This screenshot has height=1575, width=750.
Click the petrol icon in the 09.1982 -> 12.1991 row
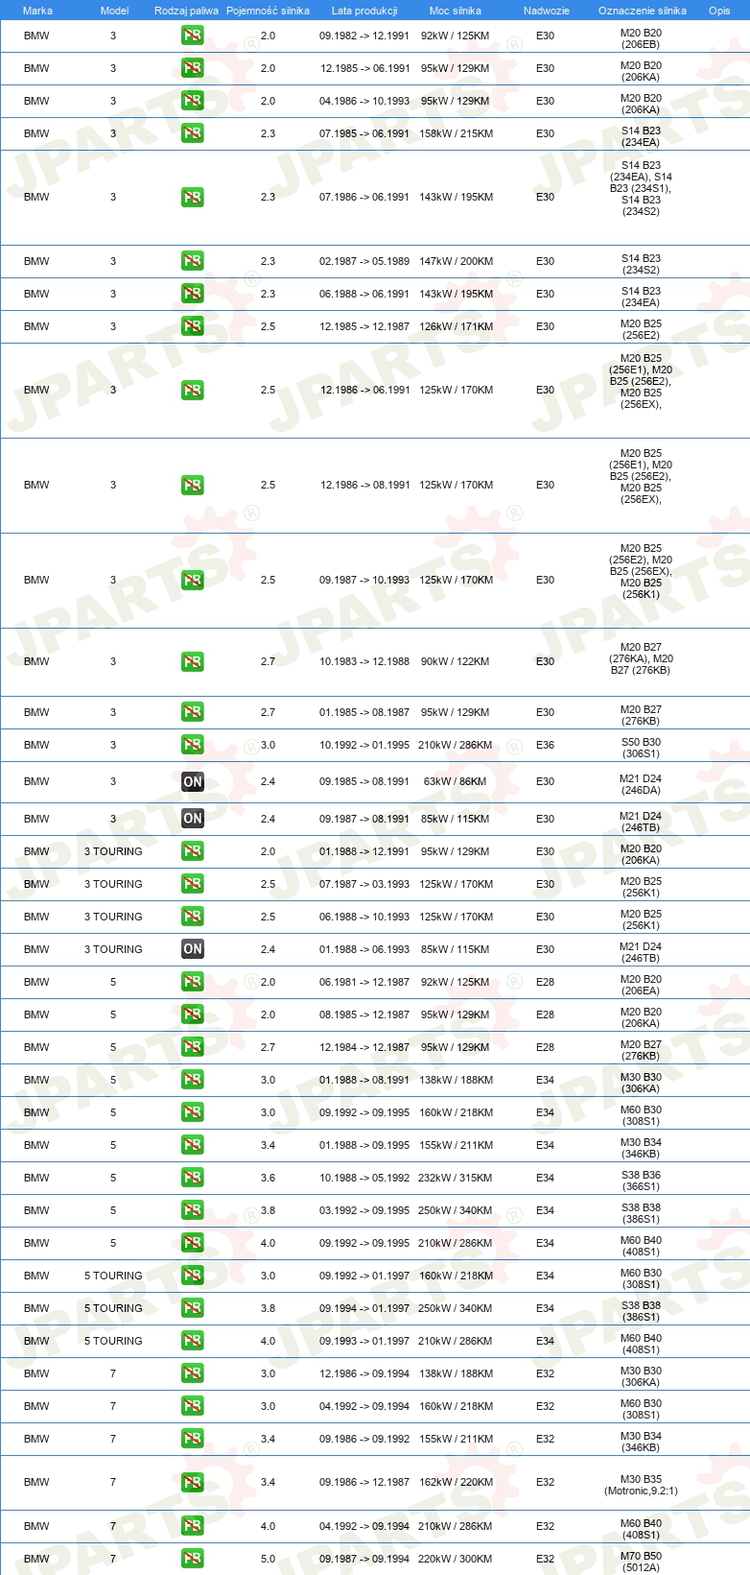[193, 36]
